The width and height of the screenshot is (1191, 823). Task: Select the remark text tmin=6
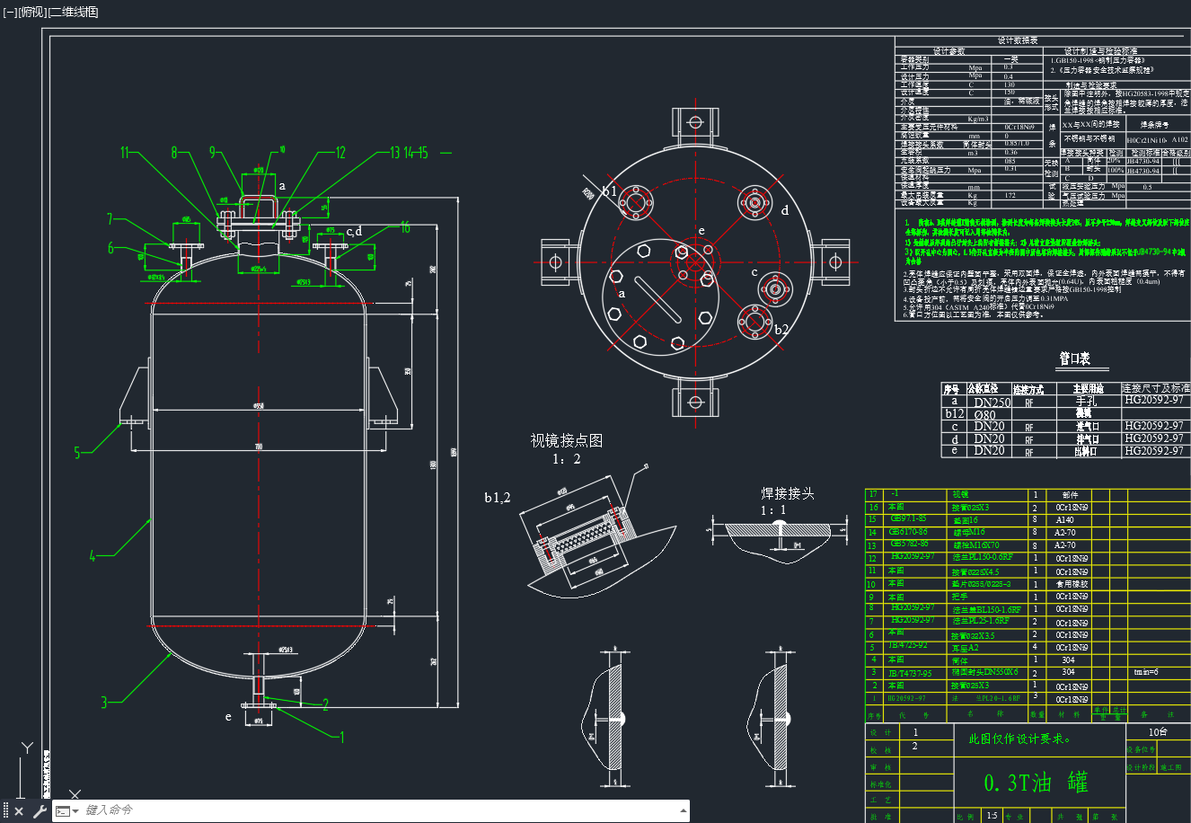point(1147,671)
